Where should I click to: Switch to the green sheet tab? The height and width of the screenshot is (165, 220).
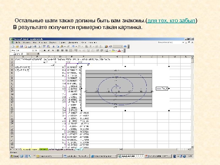43,149
